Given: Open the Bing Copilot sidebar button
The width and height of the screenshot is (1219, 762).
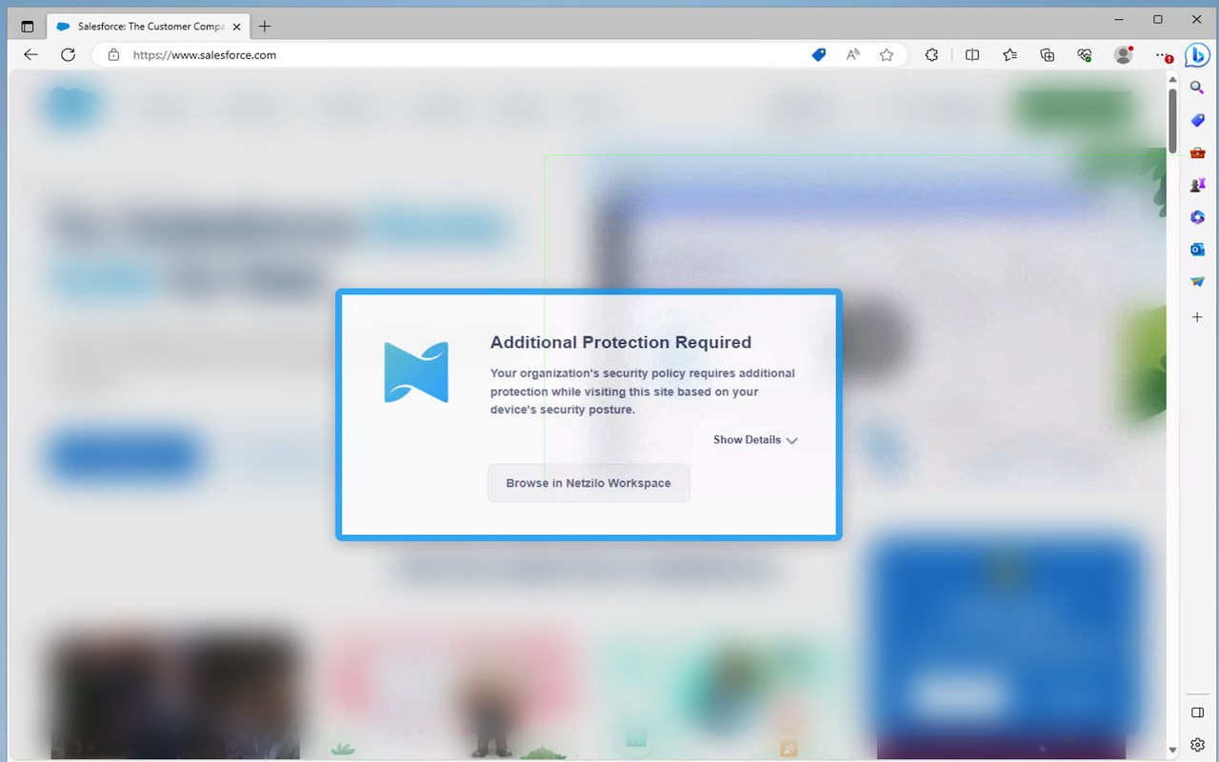Looking at the screenshot, I should coord(1197,55).
